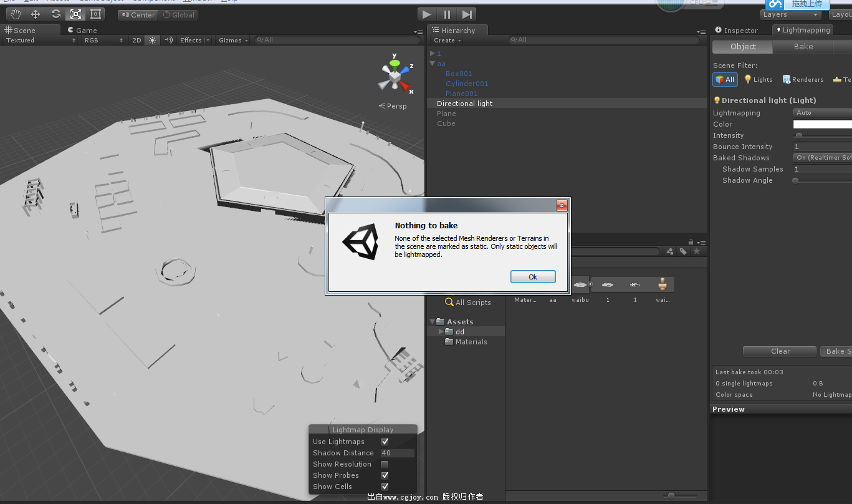Open the Lightmapping mode Auto dropdown
This screenshot has height=504, width=852.
click(x=823, y=113)
